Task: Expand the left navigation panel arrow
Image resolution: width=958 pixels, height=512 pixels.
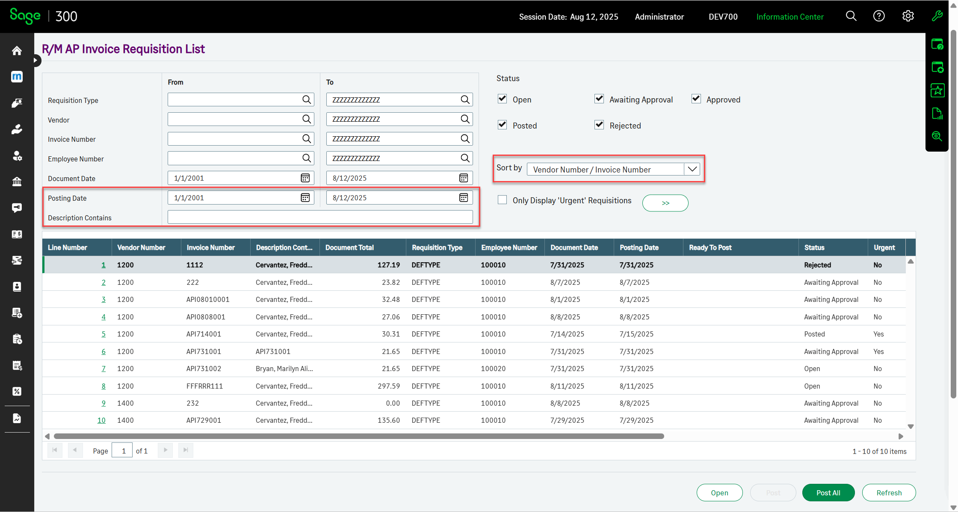Action: pos(36,61)
